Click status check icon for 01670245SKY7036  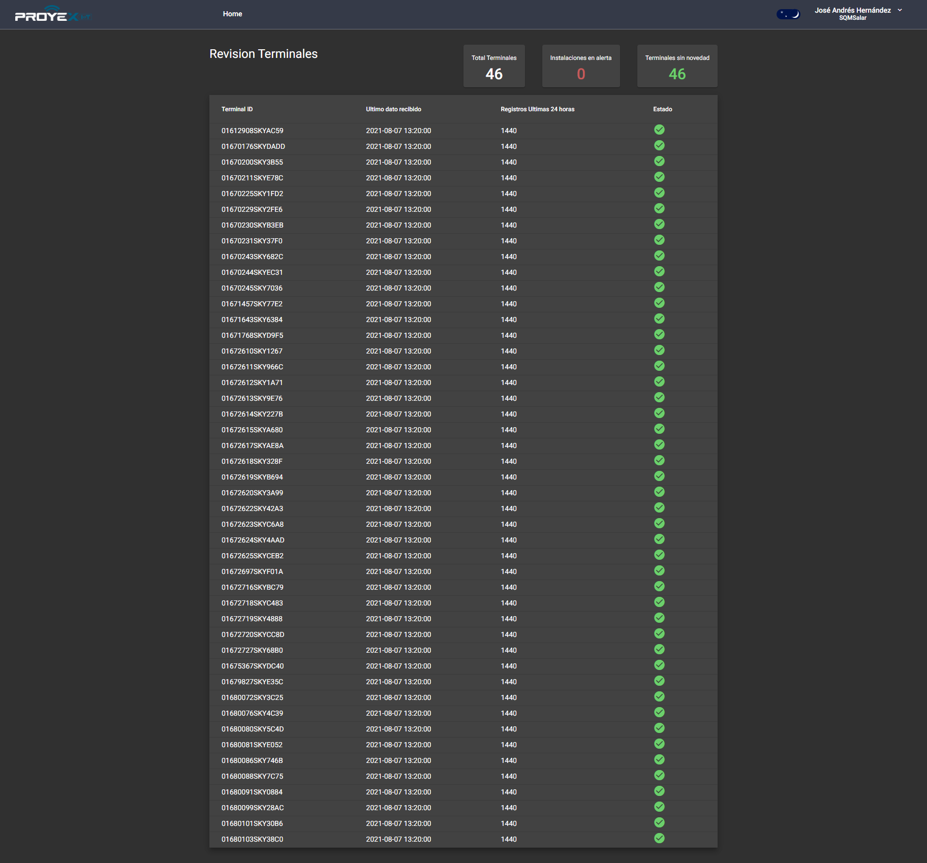[659, 287]
